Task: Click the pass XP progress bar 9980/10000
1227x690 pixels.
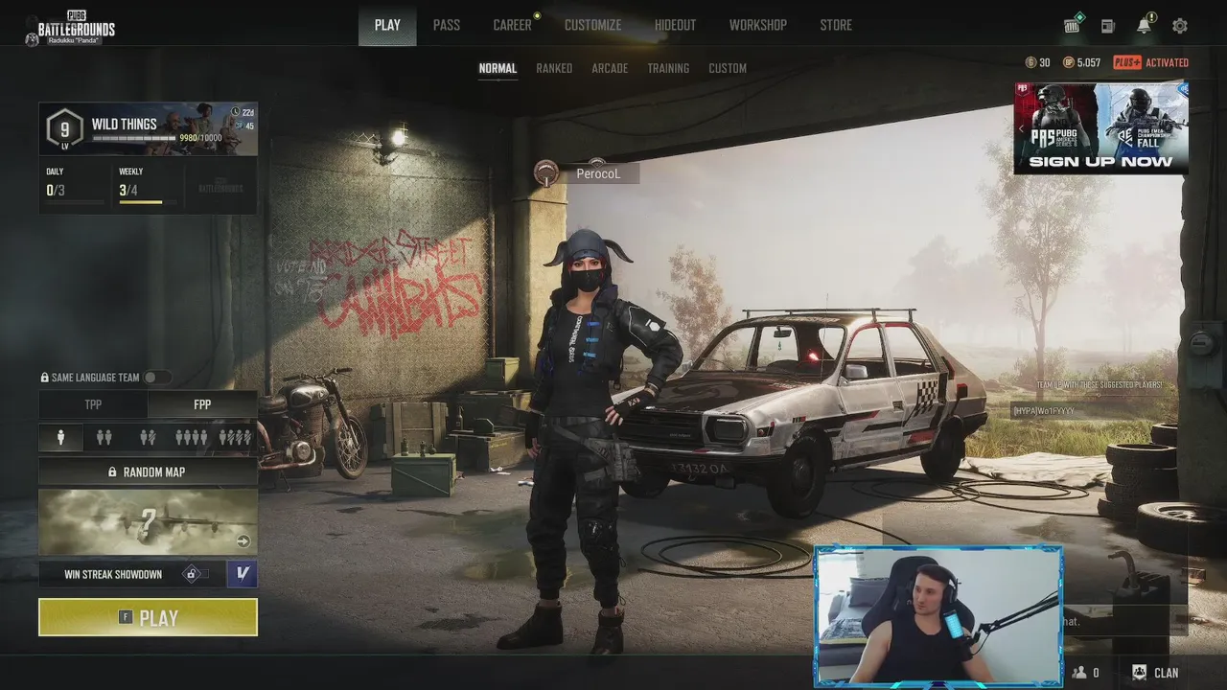Action: tap(134, 138)
